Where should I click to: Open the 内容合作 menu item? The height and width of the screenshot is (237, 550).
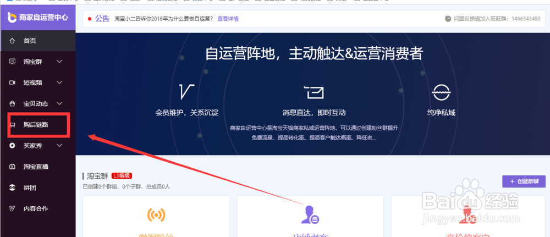(x=38, y=208)
